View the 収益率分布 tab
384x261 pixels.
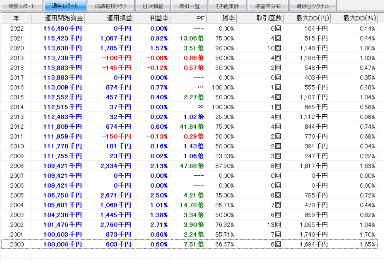(x=270, y=6)
